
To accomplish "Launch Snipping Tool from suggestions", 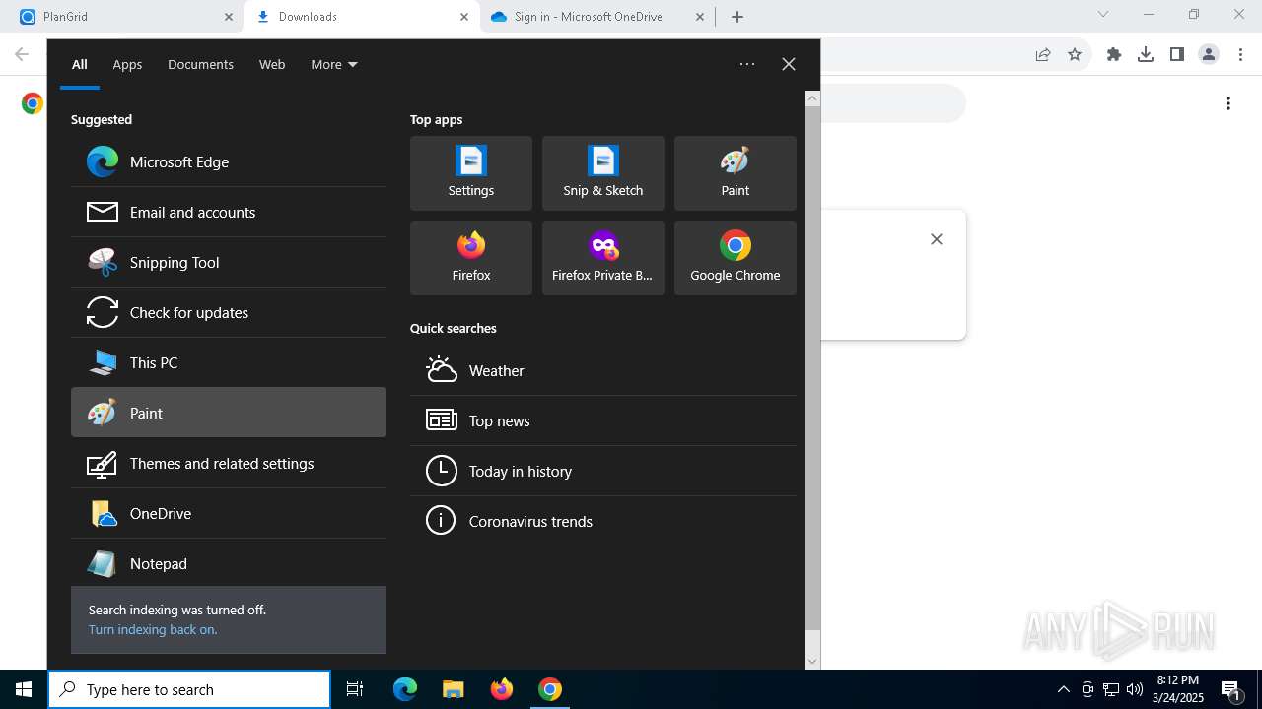I will pos(229,263).
